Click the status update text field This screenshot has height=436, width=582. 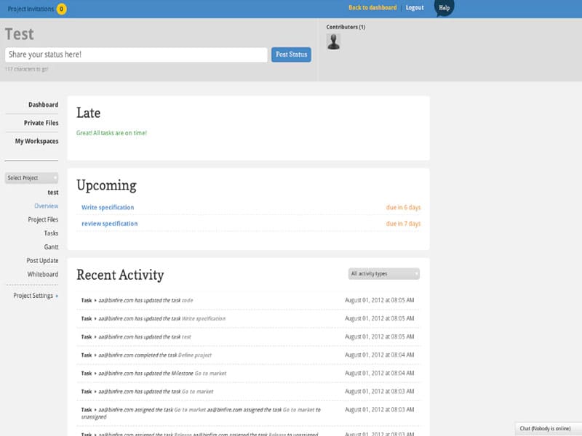[136, 55]
